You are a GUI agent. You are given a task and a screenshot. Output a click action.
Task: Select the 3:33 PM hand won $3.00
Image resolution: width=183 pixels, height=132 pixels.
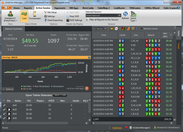(x=133, y=84)
